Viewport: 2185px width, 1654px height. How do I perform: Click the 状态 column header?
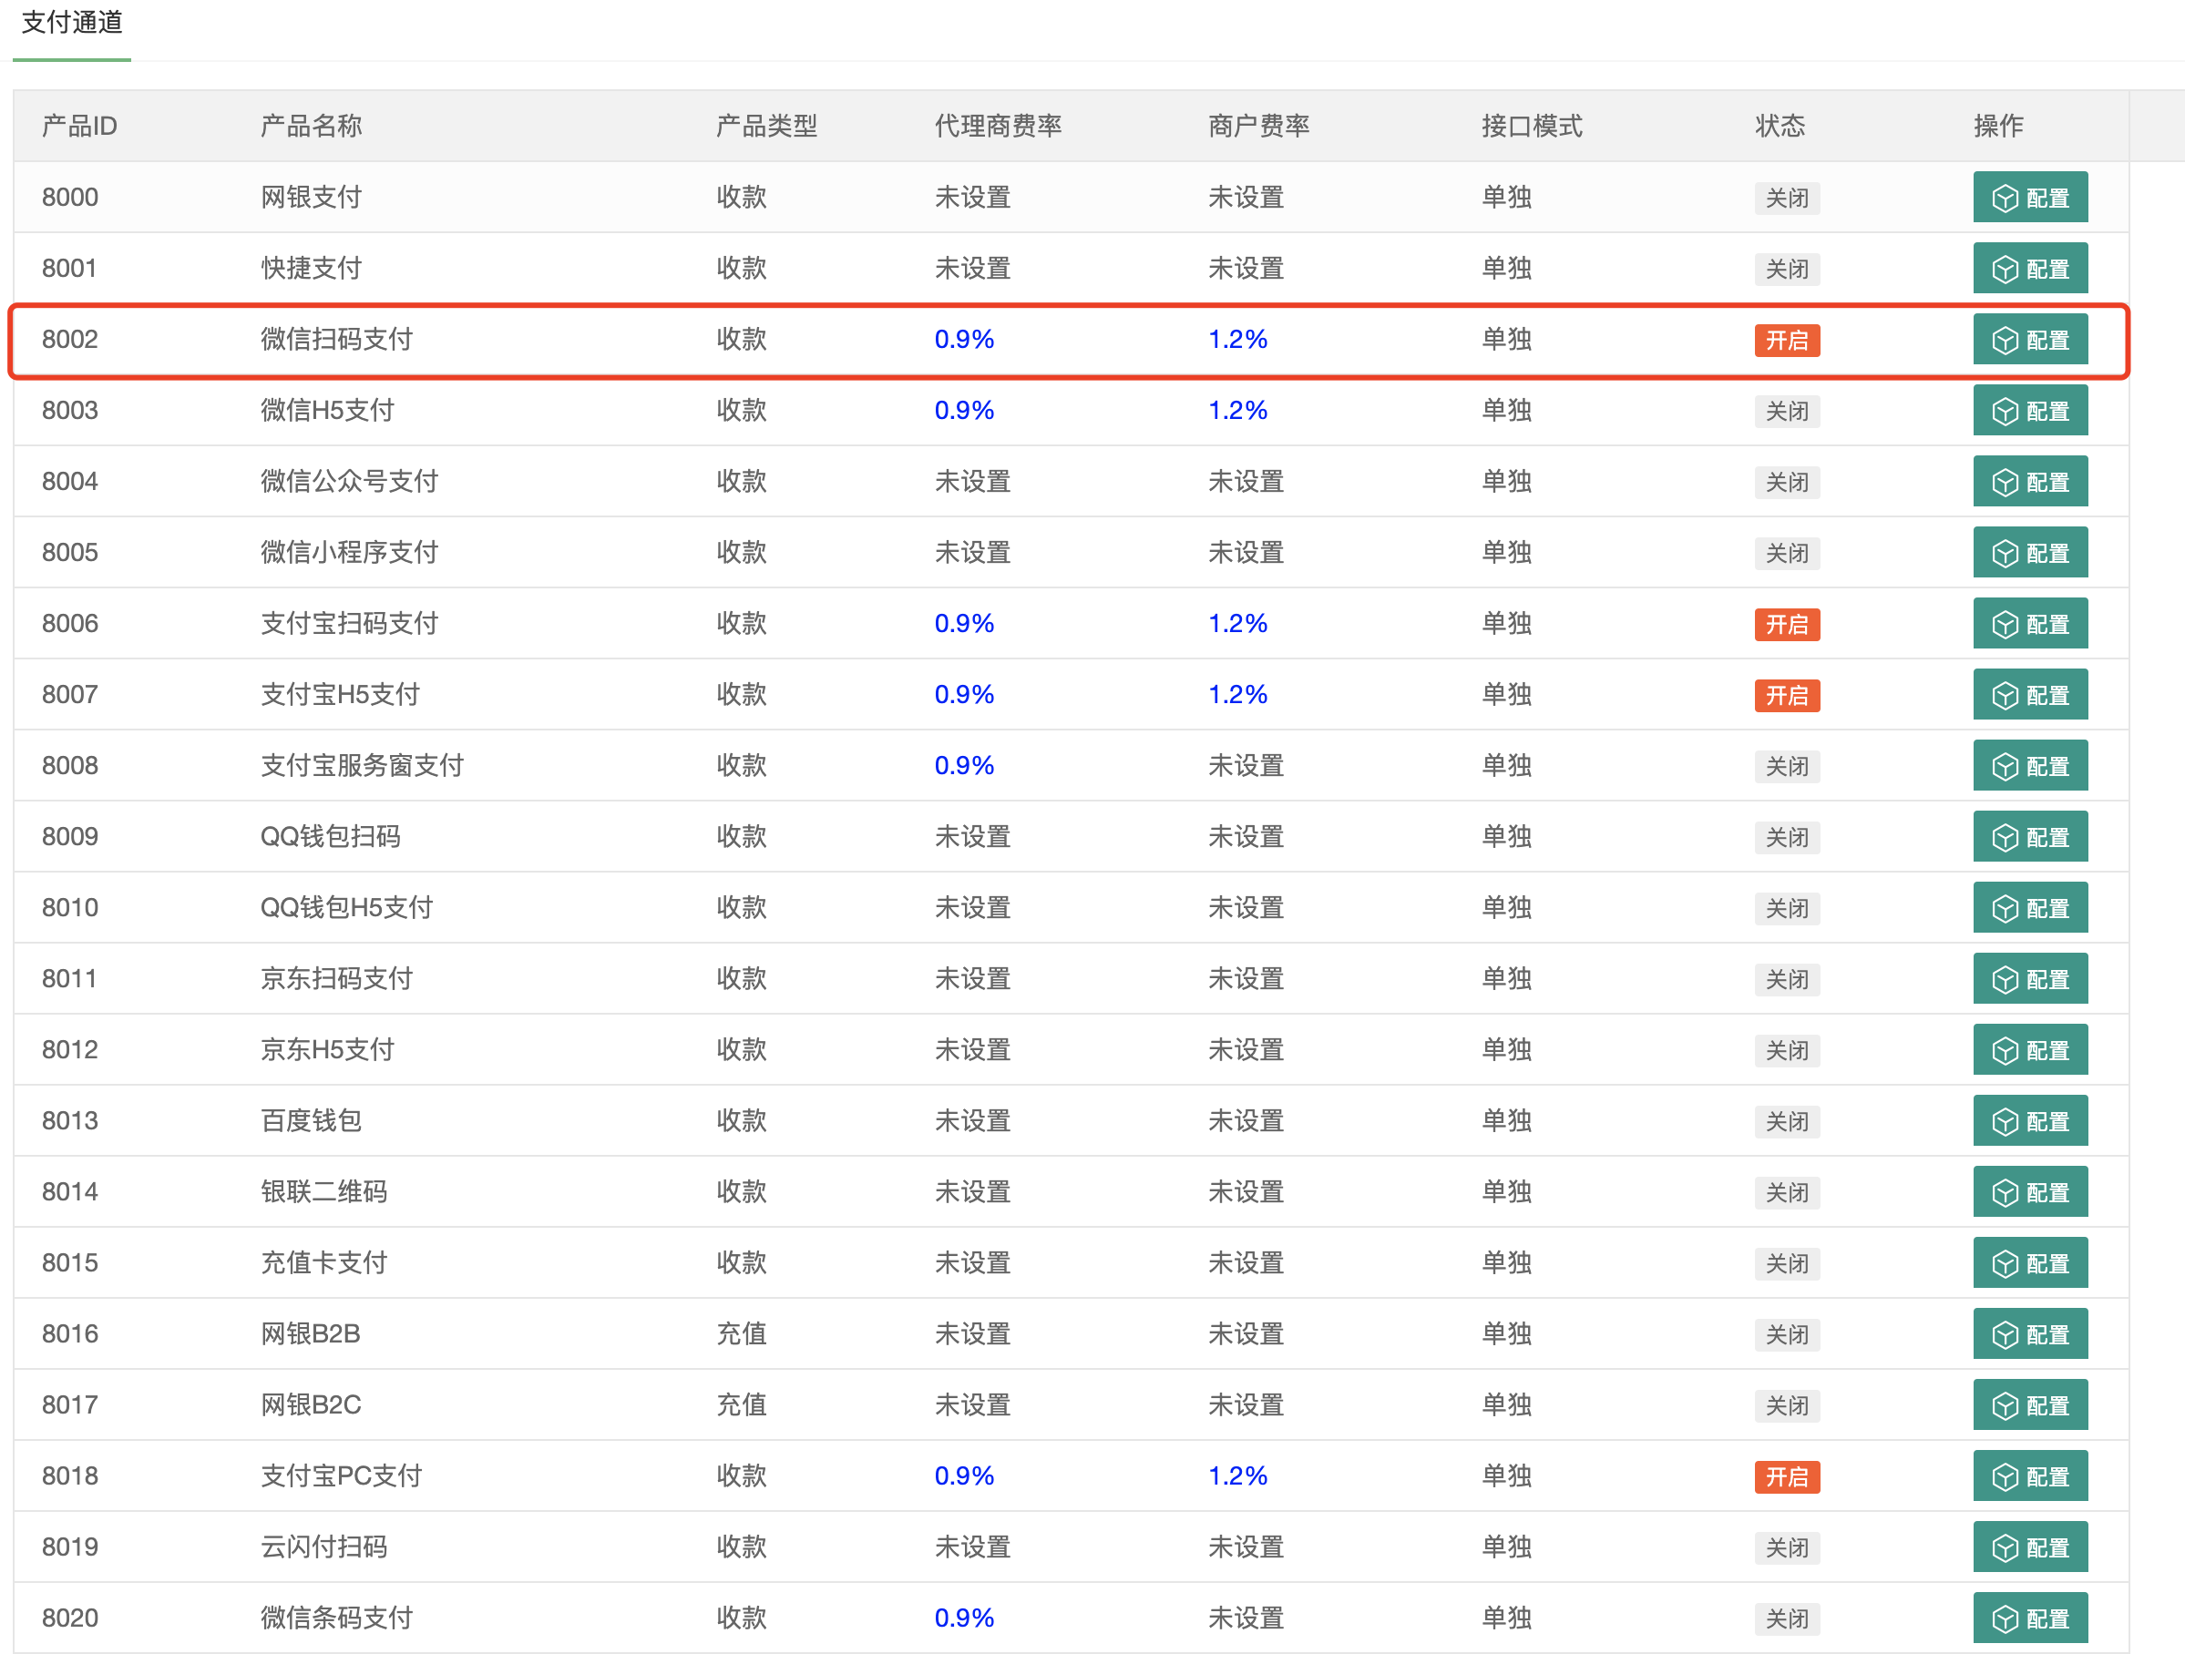pyautogui.click(x=1779, y=126)
